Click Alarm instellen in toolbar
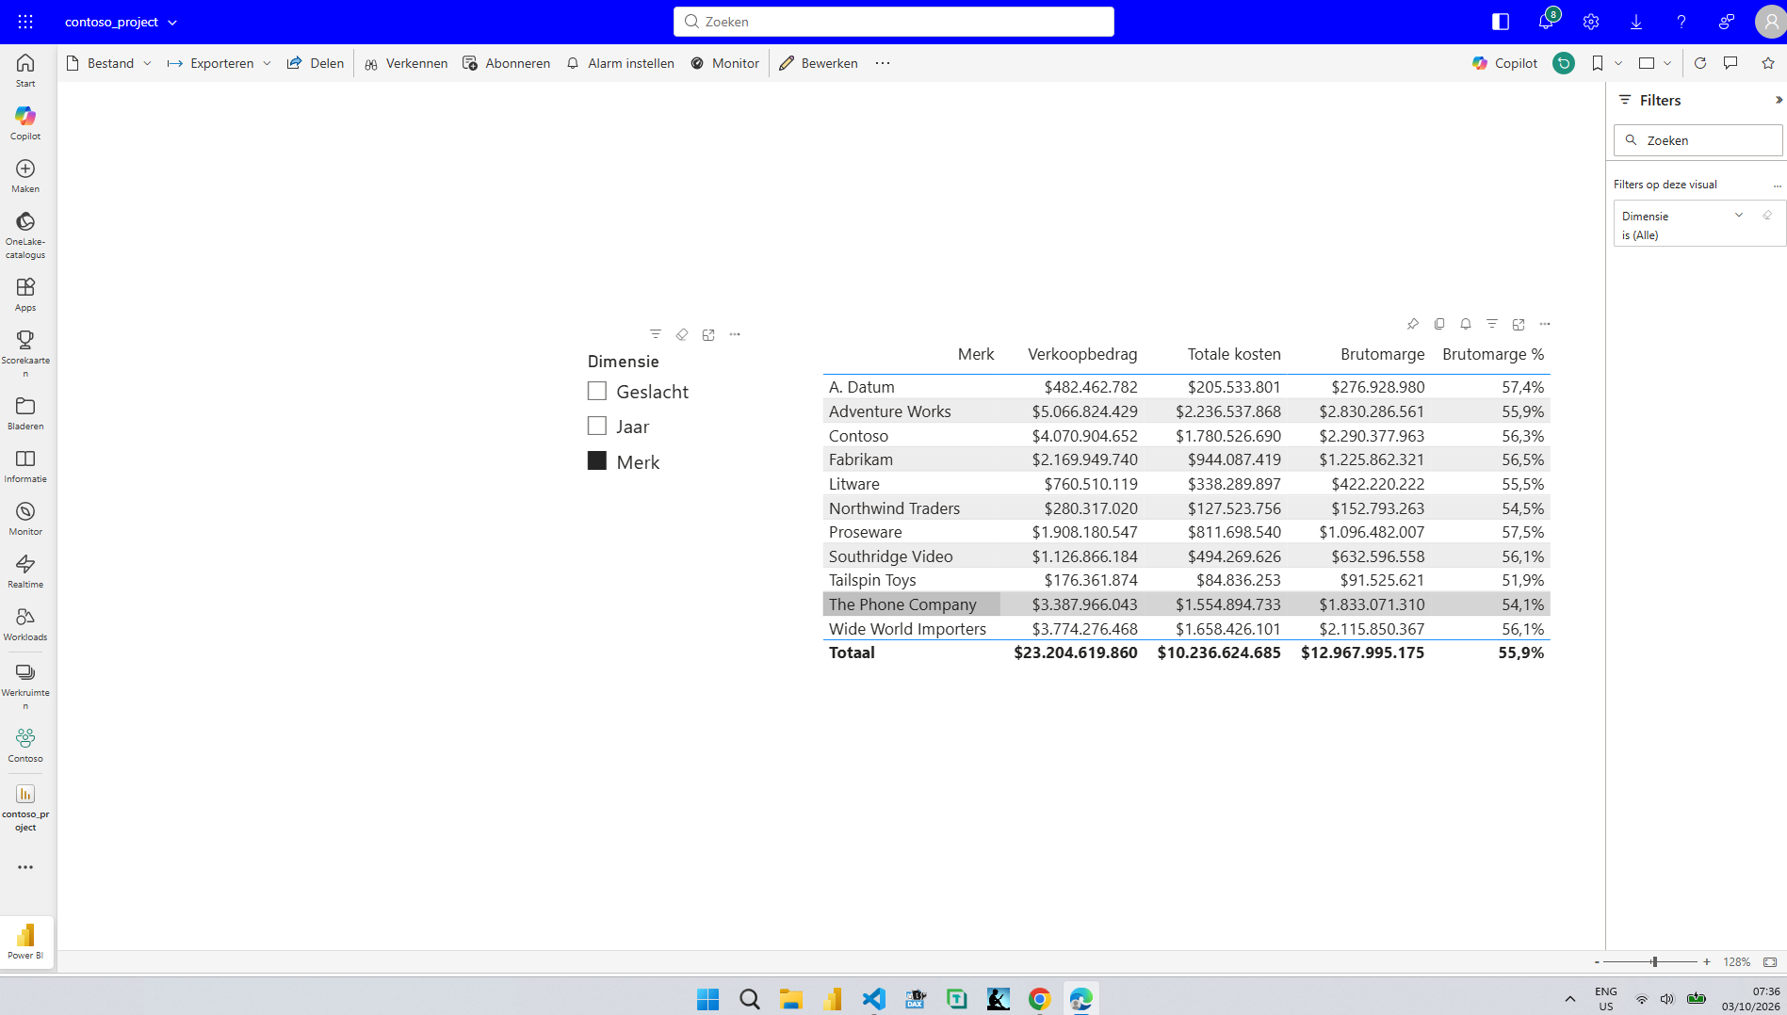1787x1015 pixels. (x=620, y=63)
